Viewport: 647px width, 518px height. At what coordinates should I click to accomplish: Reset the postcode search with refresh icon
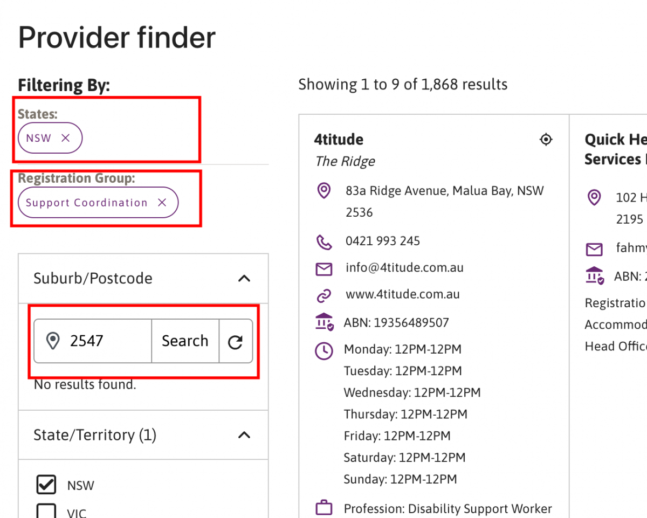pyautogui.click(x=236, y=341)
